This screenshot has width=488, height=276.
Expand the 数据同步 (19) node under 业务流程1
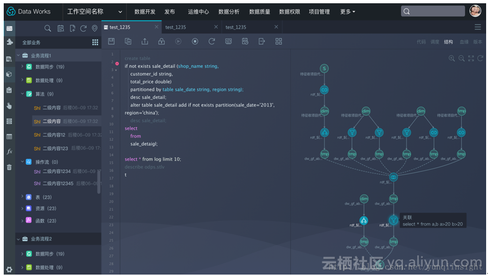pyautogui.click(x=22, y=66)
